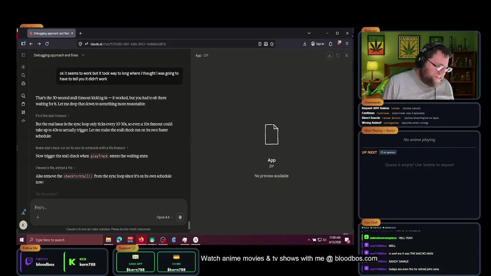Click the browser back arrow
Viewport: 491px width, 276px height.
(31, 44)
